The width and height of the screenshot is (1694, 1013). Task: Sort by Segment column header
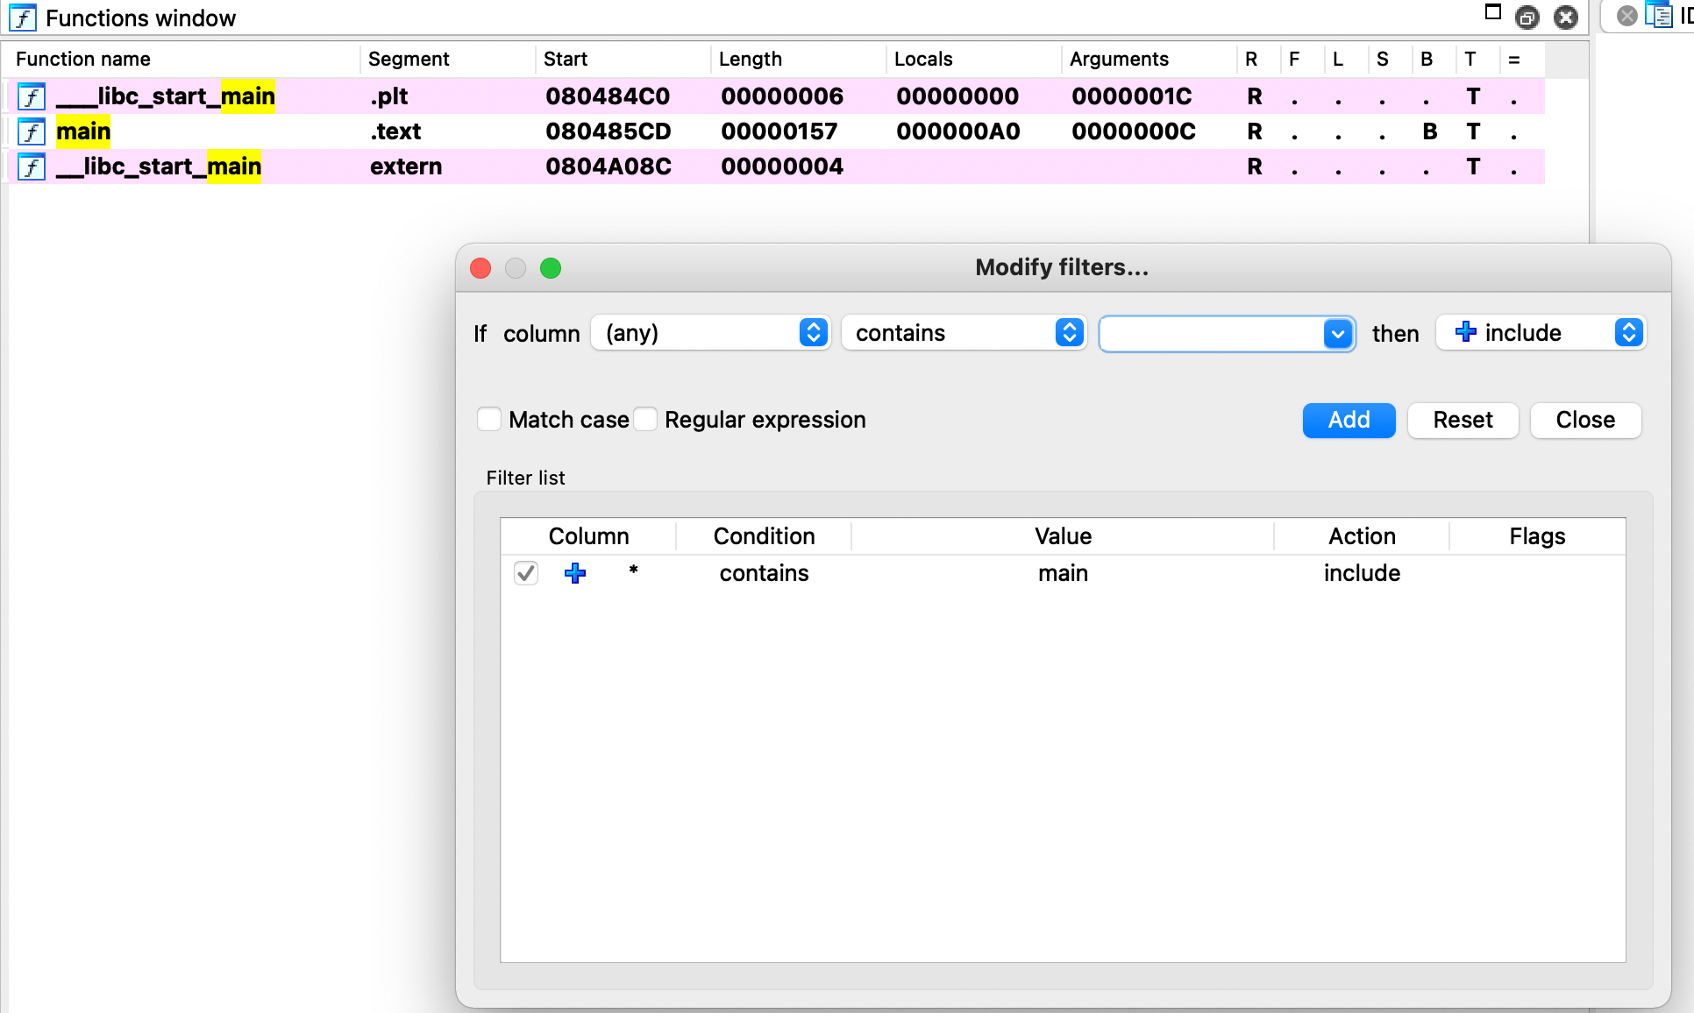(x=409, y=59)
